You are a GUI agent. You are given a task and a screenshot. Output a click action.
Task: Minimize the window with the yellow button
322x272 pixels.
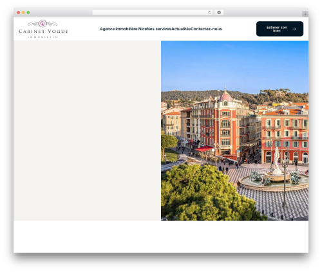23,12
